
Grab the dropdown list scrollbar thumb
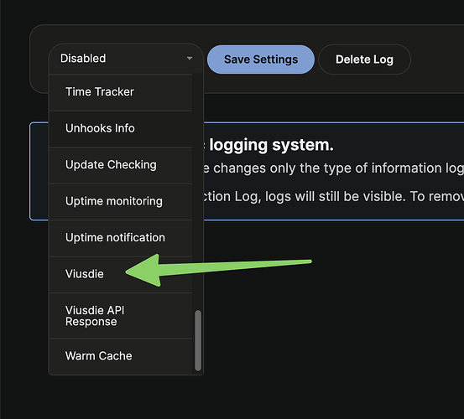pyautogui.click(x=198, y=340)
